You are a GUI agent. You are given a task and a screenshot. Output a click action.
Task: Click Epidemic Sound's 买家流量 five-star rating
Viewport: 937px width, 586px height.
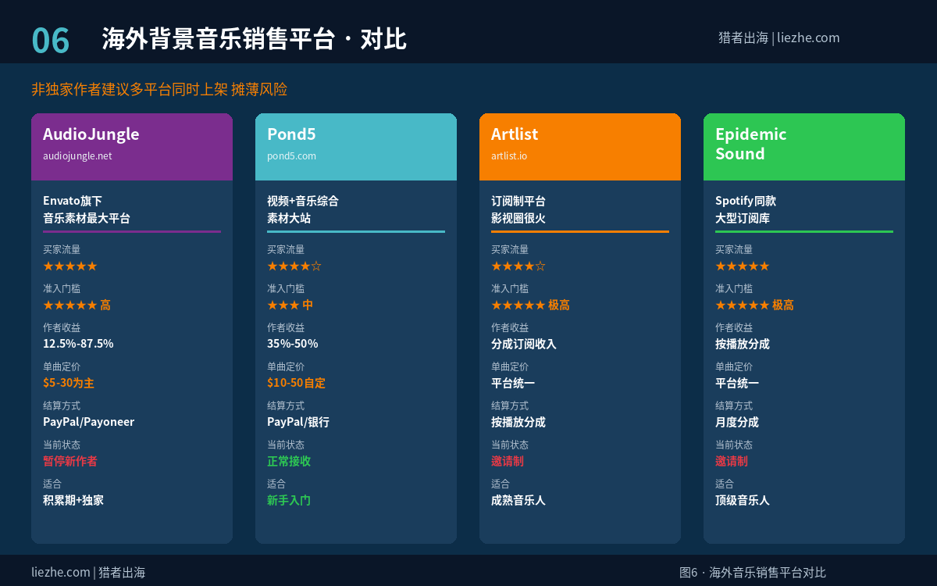pos(743,266)
